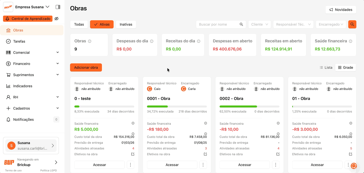364x173 pixels.
Task: Click the info icon next to Obras count
Action: coord(90,41)
